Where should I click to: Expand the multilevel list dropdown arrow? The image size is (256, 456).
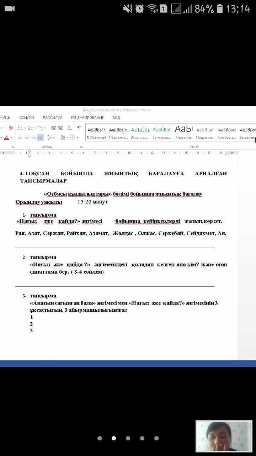[x=45, y=128]
